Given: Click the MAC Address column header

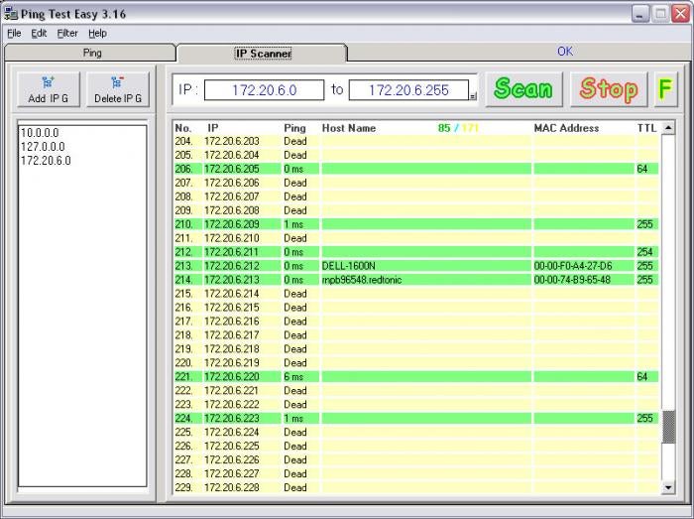Looking at the screenshot, I should pos(566,128).
